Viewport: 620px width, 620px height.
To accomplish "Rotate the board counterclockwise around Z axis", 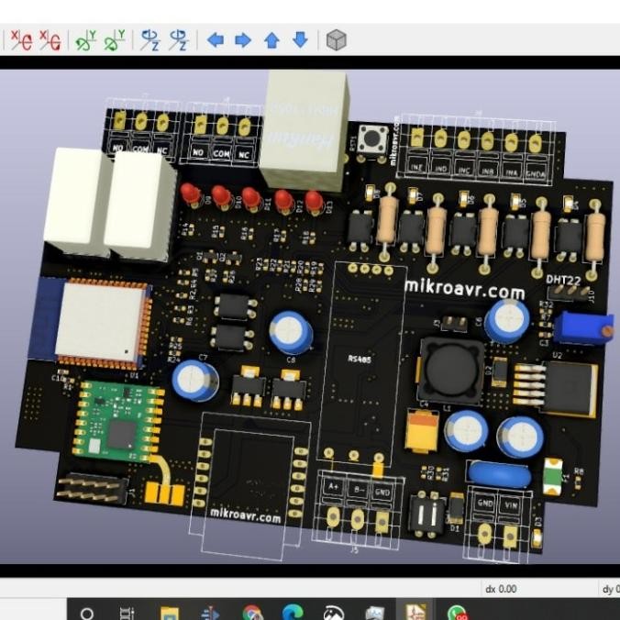I will click(x=178, y=40).
